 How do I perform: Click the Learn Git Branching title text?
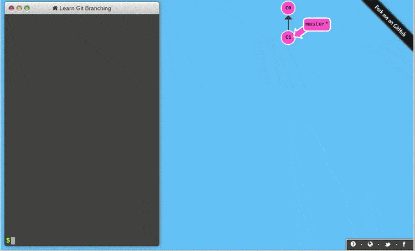tap(85, 8)
